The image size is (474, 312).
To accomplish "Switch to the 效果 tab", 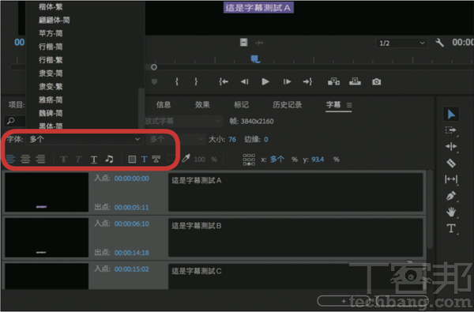I will (x=202, y=105).
